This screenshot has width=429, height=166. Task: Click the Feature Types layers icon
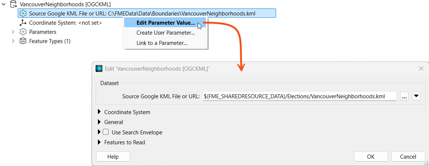point(23,41)
